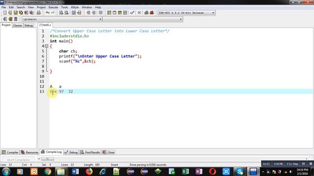This screenshot has width=314, height=176.
Task: Open the Find Results bottom tab
Action: click(x=90, y=152)
